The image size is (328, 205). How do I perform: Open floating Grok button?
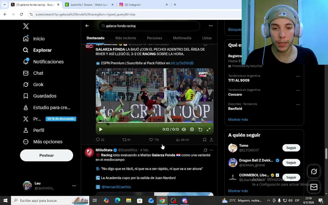[x=314, y=171]
